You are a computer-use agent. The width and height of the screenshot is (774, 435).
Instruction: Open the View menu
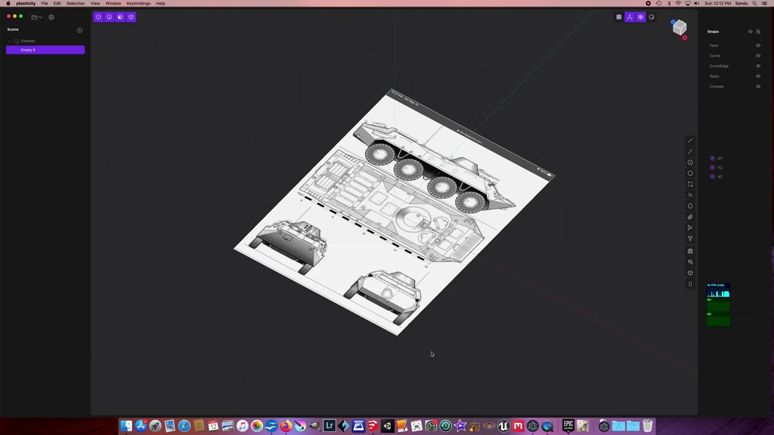tap(95, 4)
